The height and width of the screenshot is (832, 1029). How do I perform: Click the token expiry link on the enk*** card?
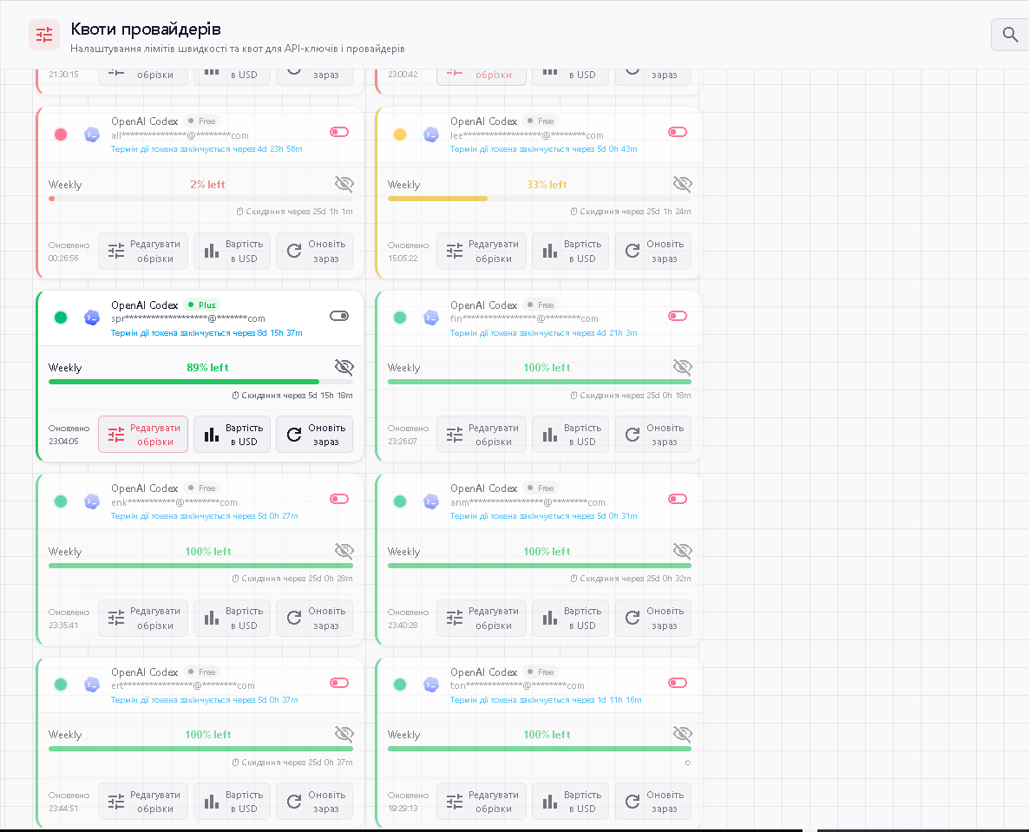204,516
